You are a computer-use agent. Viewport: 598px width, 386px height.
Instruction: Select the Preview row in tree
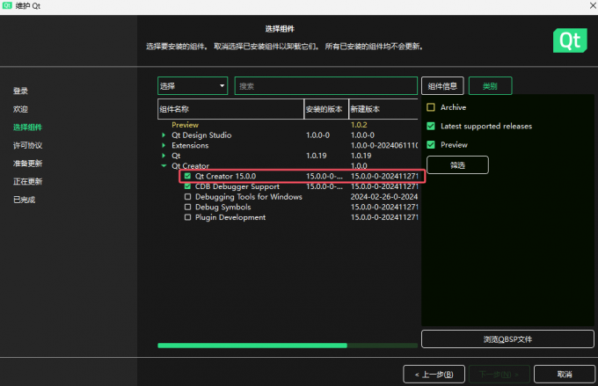[x=185, y=125]
